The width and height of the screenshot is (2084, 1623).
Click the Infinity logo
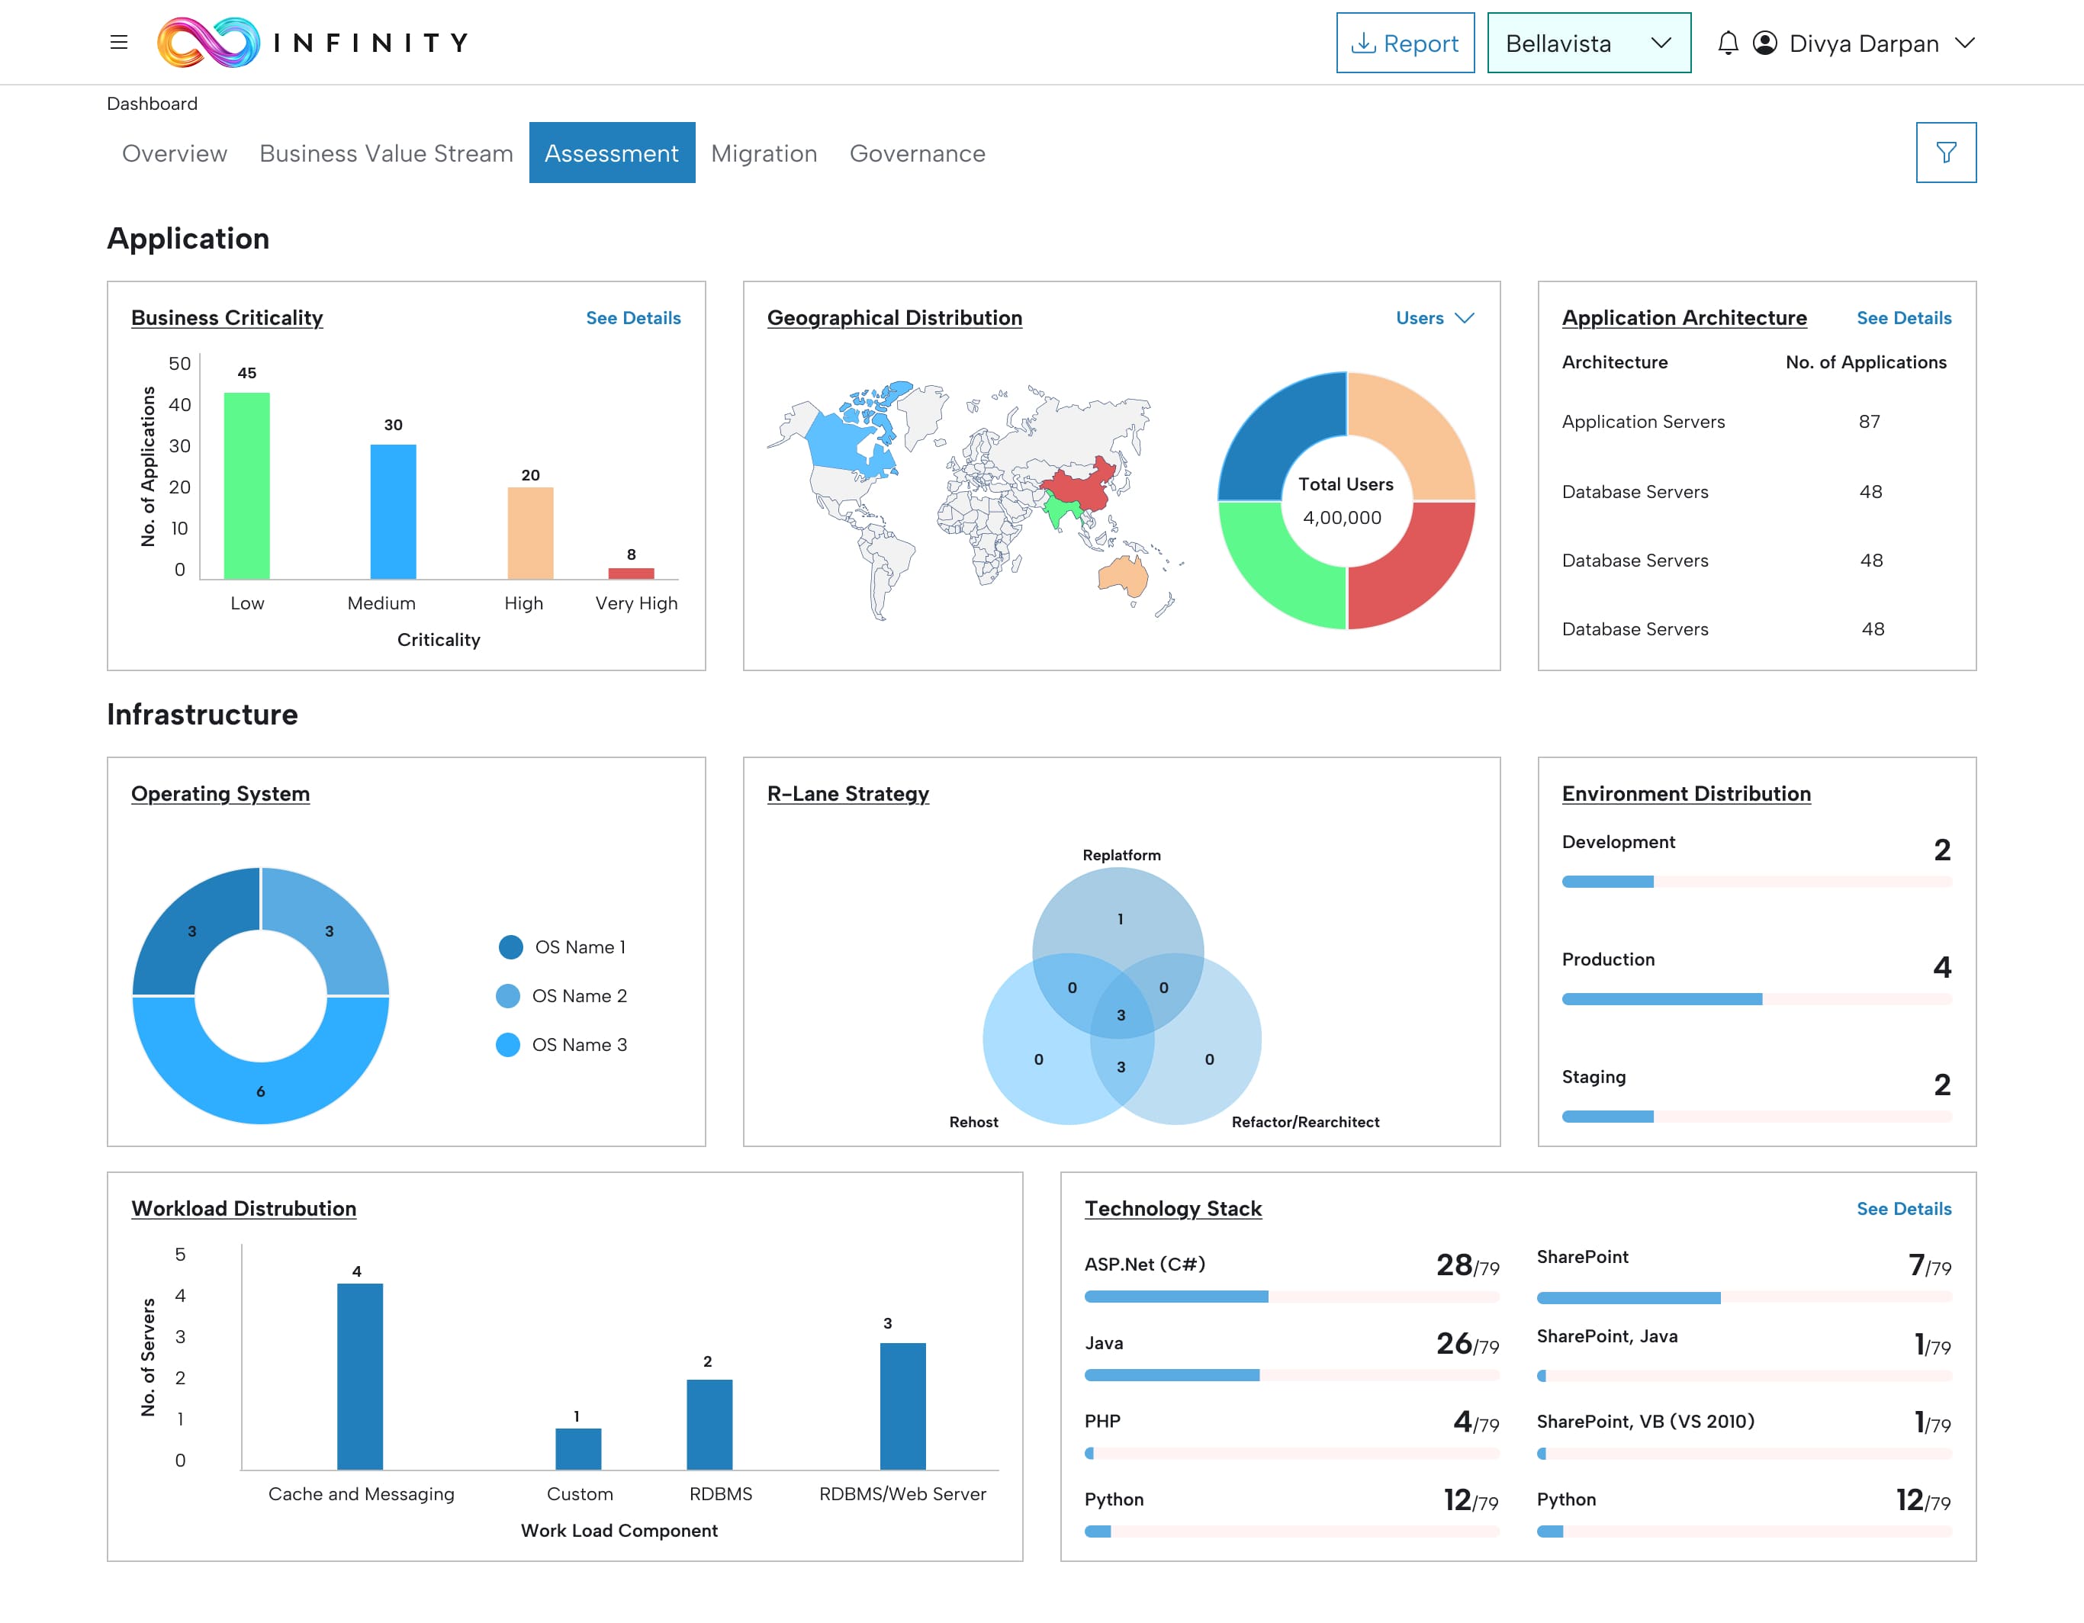[208, 43]
